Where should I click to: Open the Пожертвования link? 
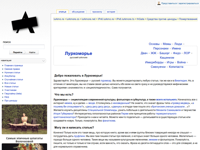pyautogui.click(x=188, y=19)
